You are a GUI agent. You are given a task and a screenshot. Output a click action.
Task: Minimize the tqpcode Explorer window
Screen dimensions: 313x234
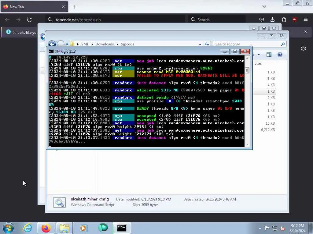point(262,36)
